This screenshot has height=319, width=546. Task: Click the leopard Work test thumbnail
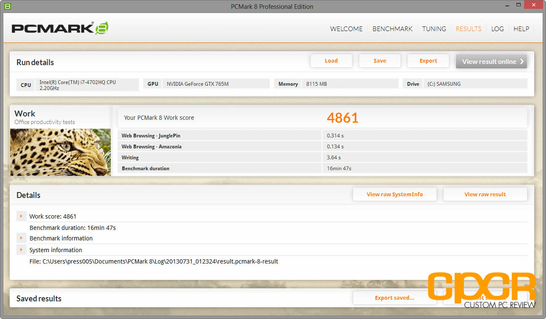(60, 152)
